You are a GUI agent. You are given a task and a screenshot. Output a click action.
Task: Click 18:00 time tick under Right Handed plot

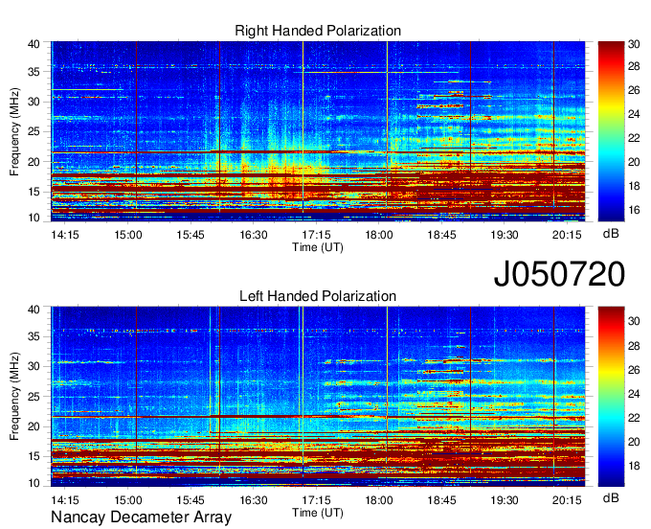tap(379, 235)
